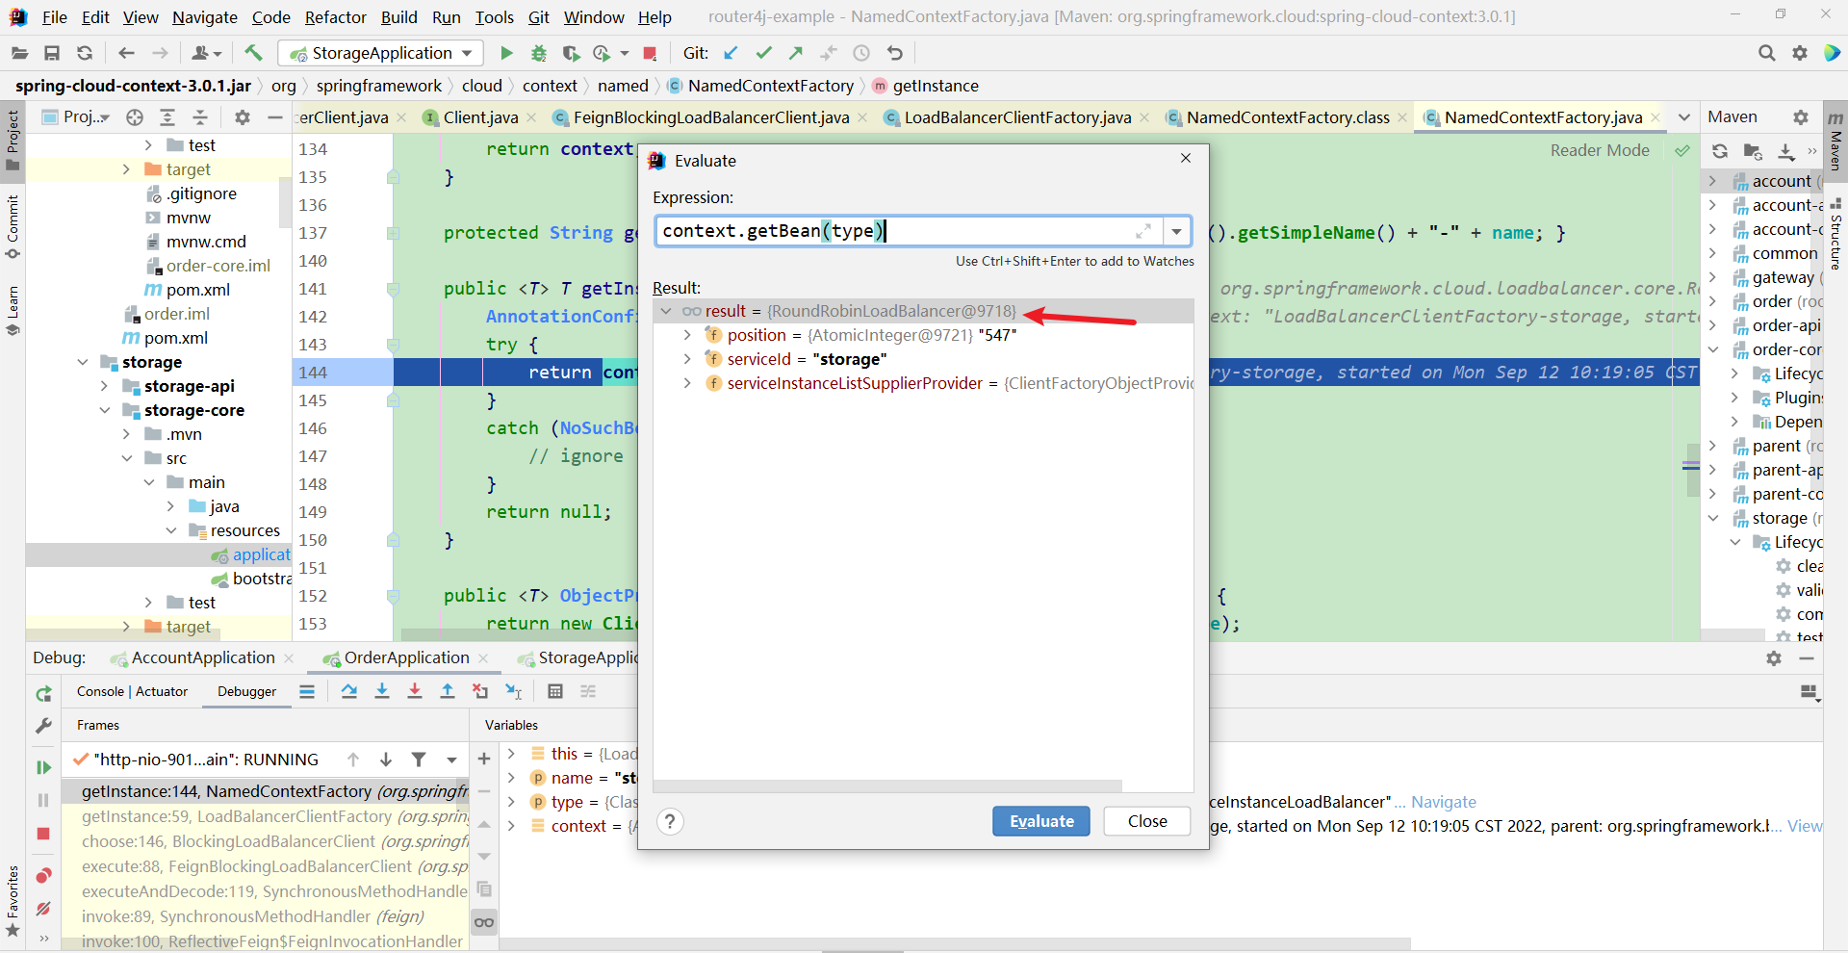Reload All Maven Projects
The width and height of the screenshot is (1848, 953).
pos(1719,151)
